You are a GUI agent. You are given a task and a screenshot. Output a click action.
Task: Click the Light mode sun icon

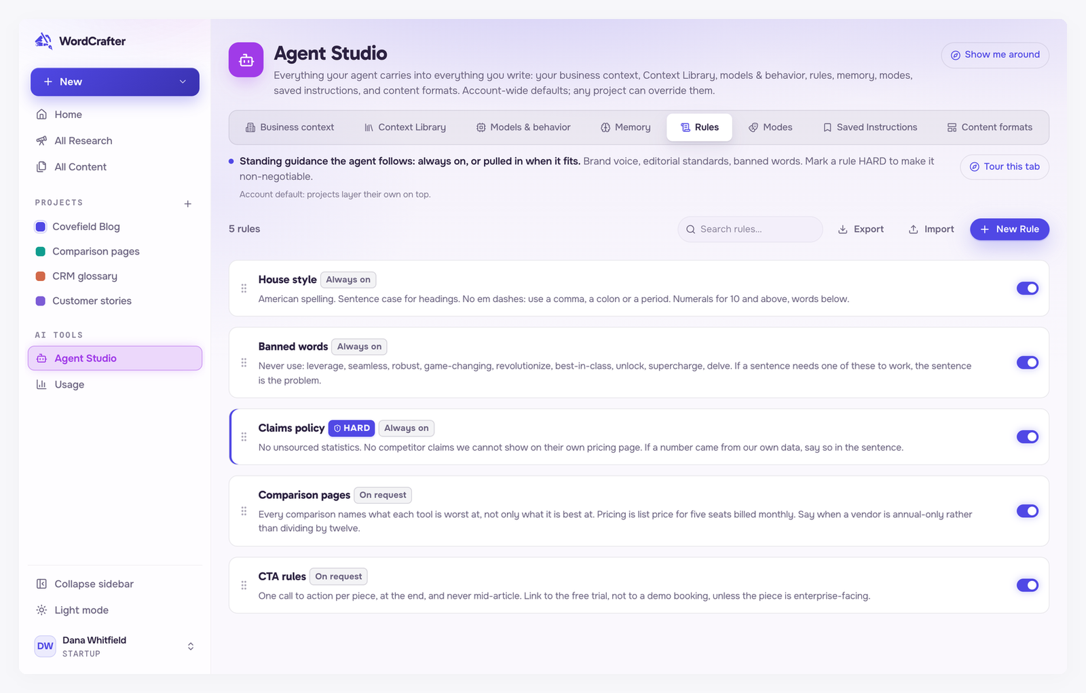point(41,610)
